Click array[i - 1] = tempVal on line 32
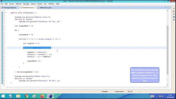Image resolution: width=176 pixels, height=99 pixels. click(39, 57)
